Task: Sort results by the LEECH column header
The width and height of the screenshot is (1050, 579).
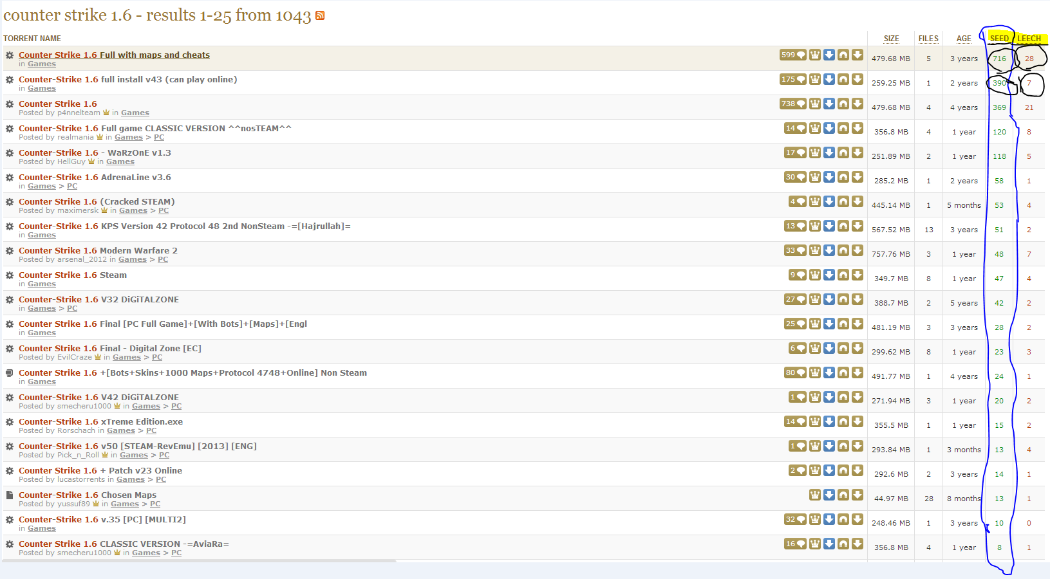Action: point(1029,39)
